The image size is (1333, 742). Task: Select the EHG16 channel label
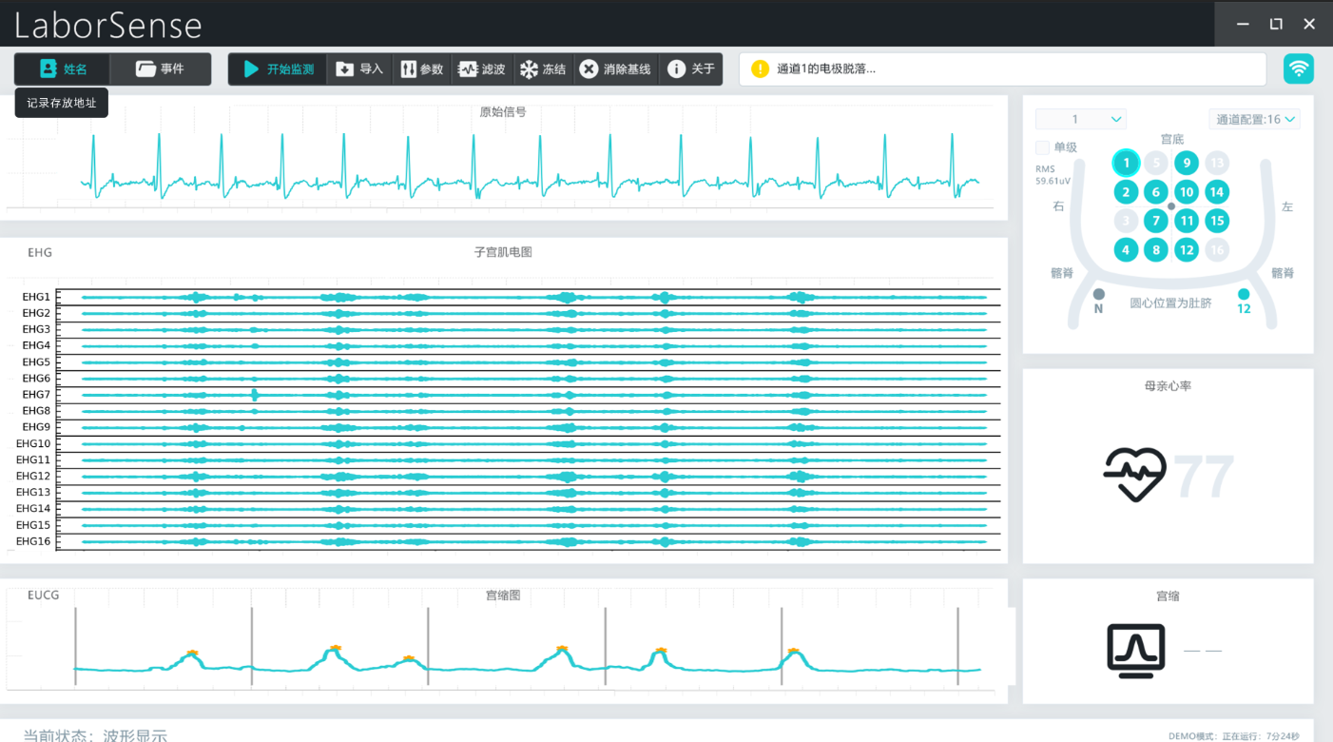click(x=33, y=541)
